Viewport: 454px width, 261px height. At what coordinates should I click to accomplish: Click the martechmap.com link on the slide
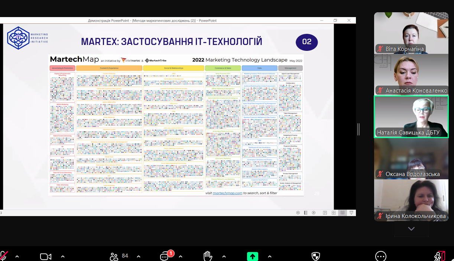(227, 193)
